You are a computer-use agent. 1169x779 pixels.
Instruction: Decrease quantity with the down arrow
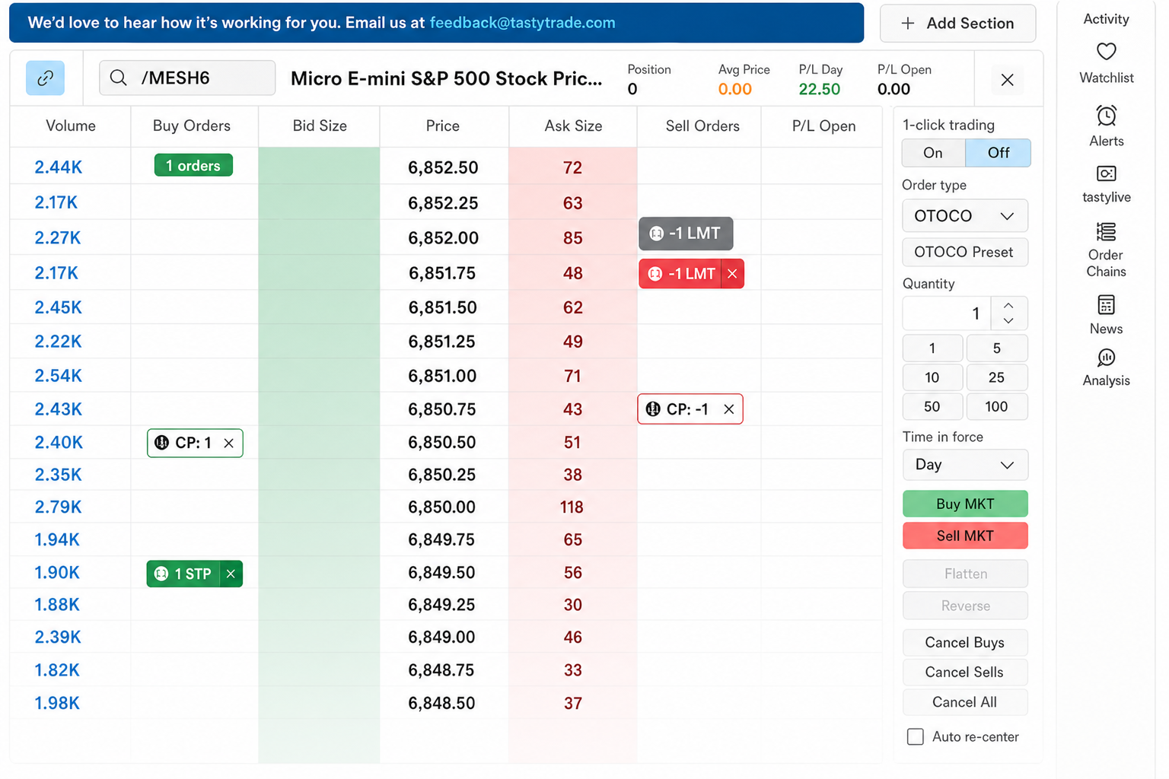coord(1008,321)
